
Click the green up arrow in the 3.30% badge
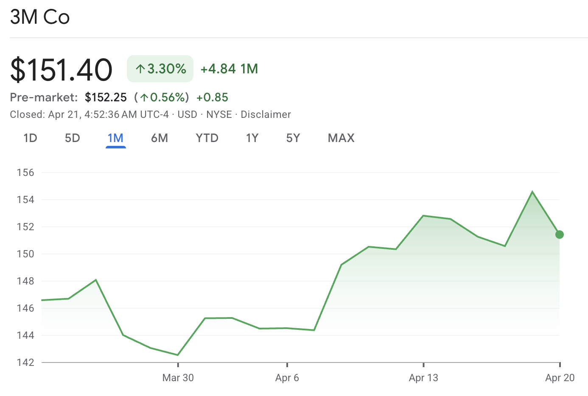pyautogui.click(x=140, y=69)
